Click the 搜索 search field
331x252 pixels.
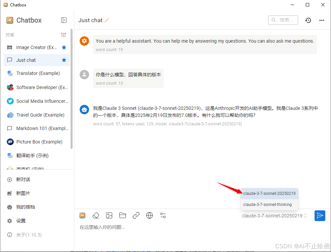coord(283,20)
